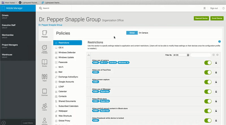This screenshot has height=125, width=226.
Task: Open the Policies section icon
Action: tap(45, 34)
